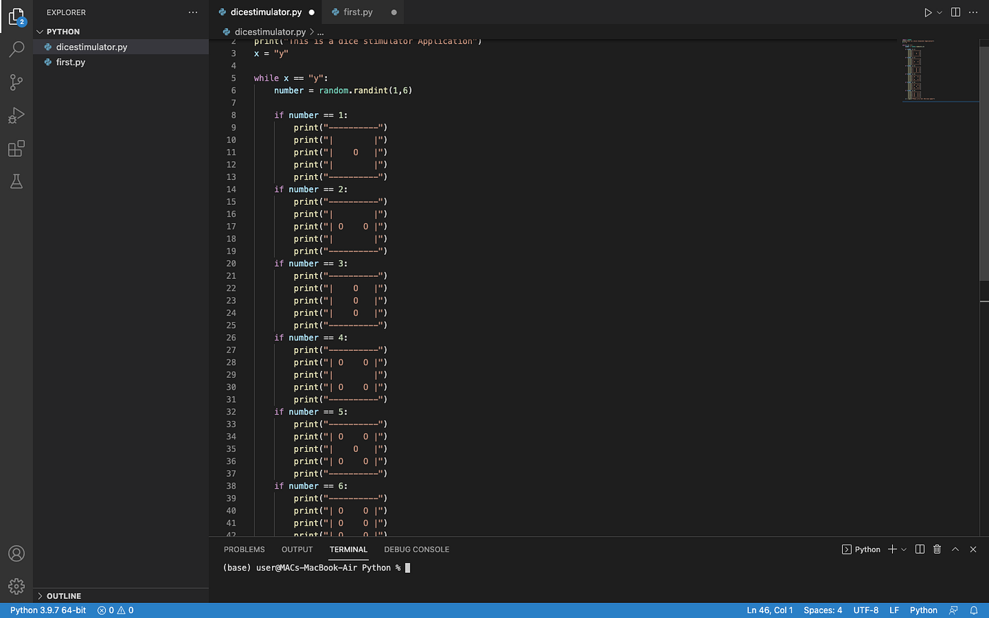Open the Extensions view
The width and height of the screenshot is (989, 618).
[x=16, y=148]
